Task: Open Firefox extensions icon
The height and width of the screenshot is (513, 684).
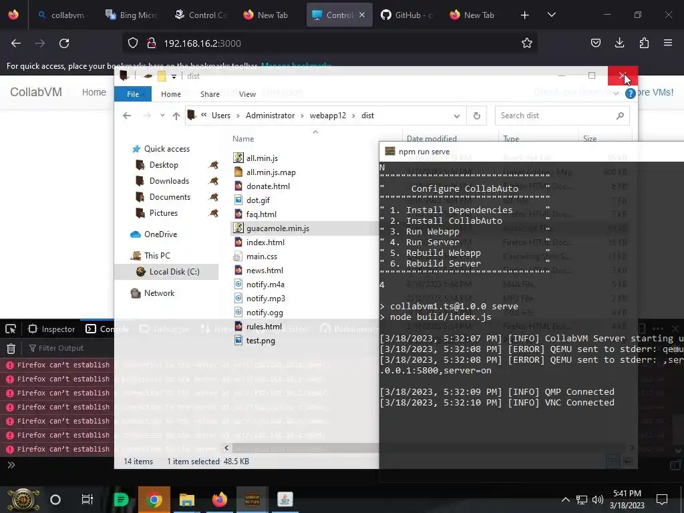Action: pos(644,43)
